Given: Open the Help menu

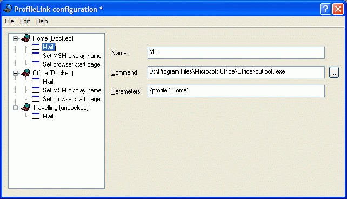Looking at the screenshot, I should [x=42, y=21].
